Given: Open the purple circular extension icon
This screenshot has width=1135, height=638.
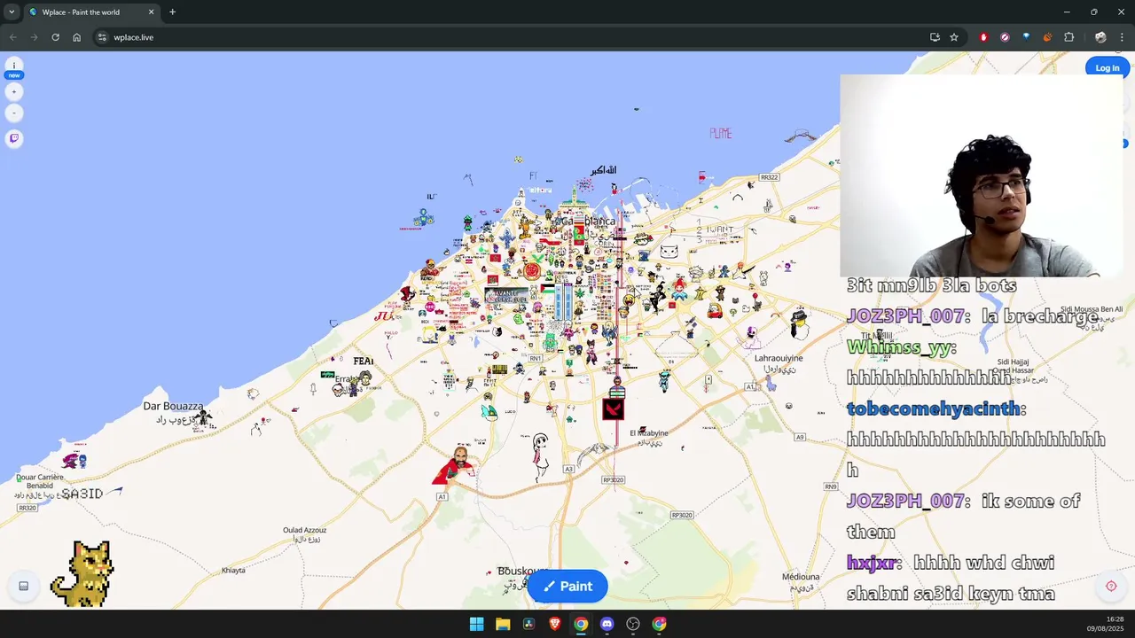Looking at the screenshot, I should 1005,37.
